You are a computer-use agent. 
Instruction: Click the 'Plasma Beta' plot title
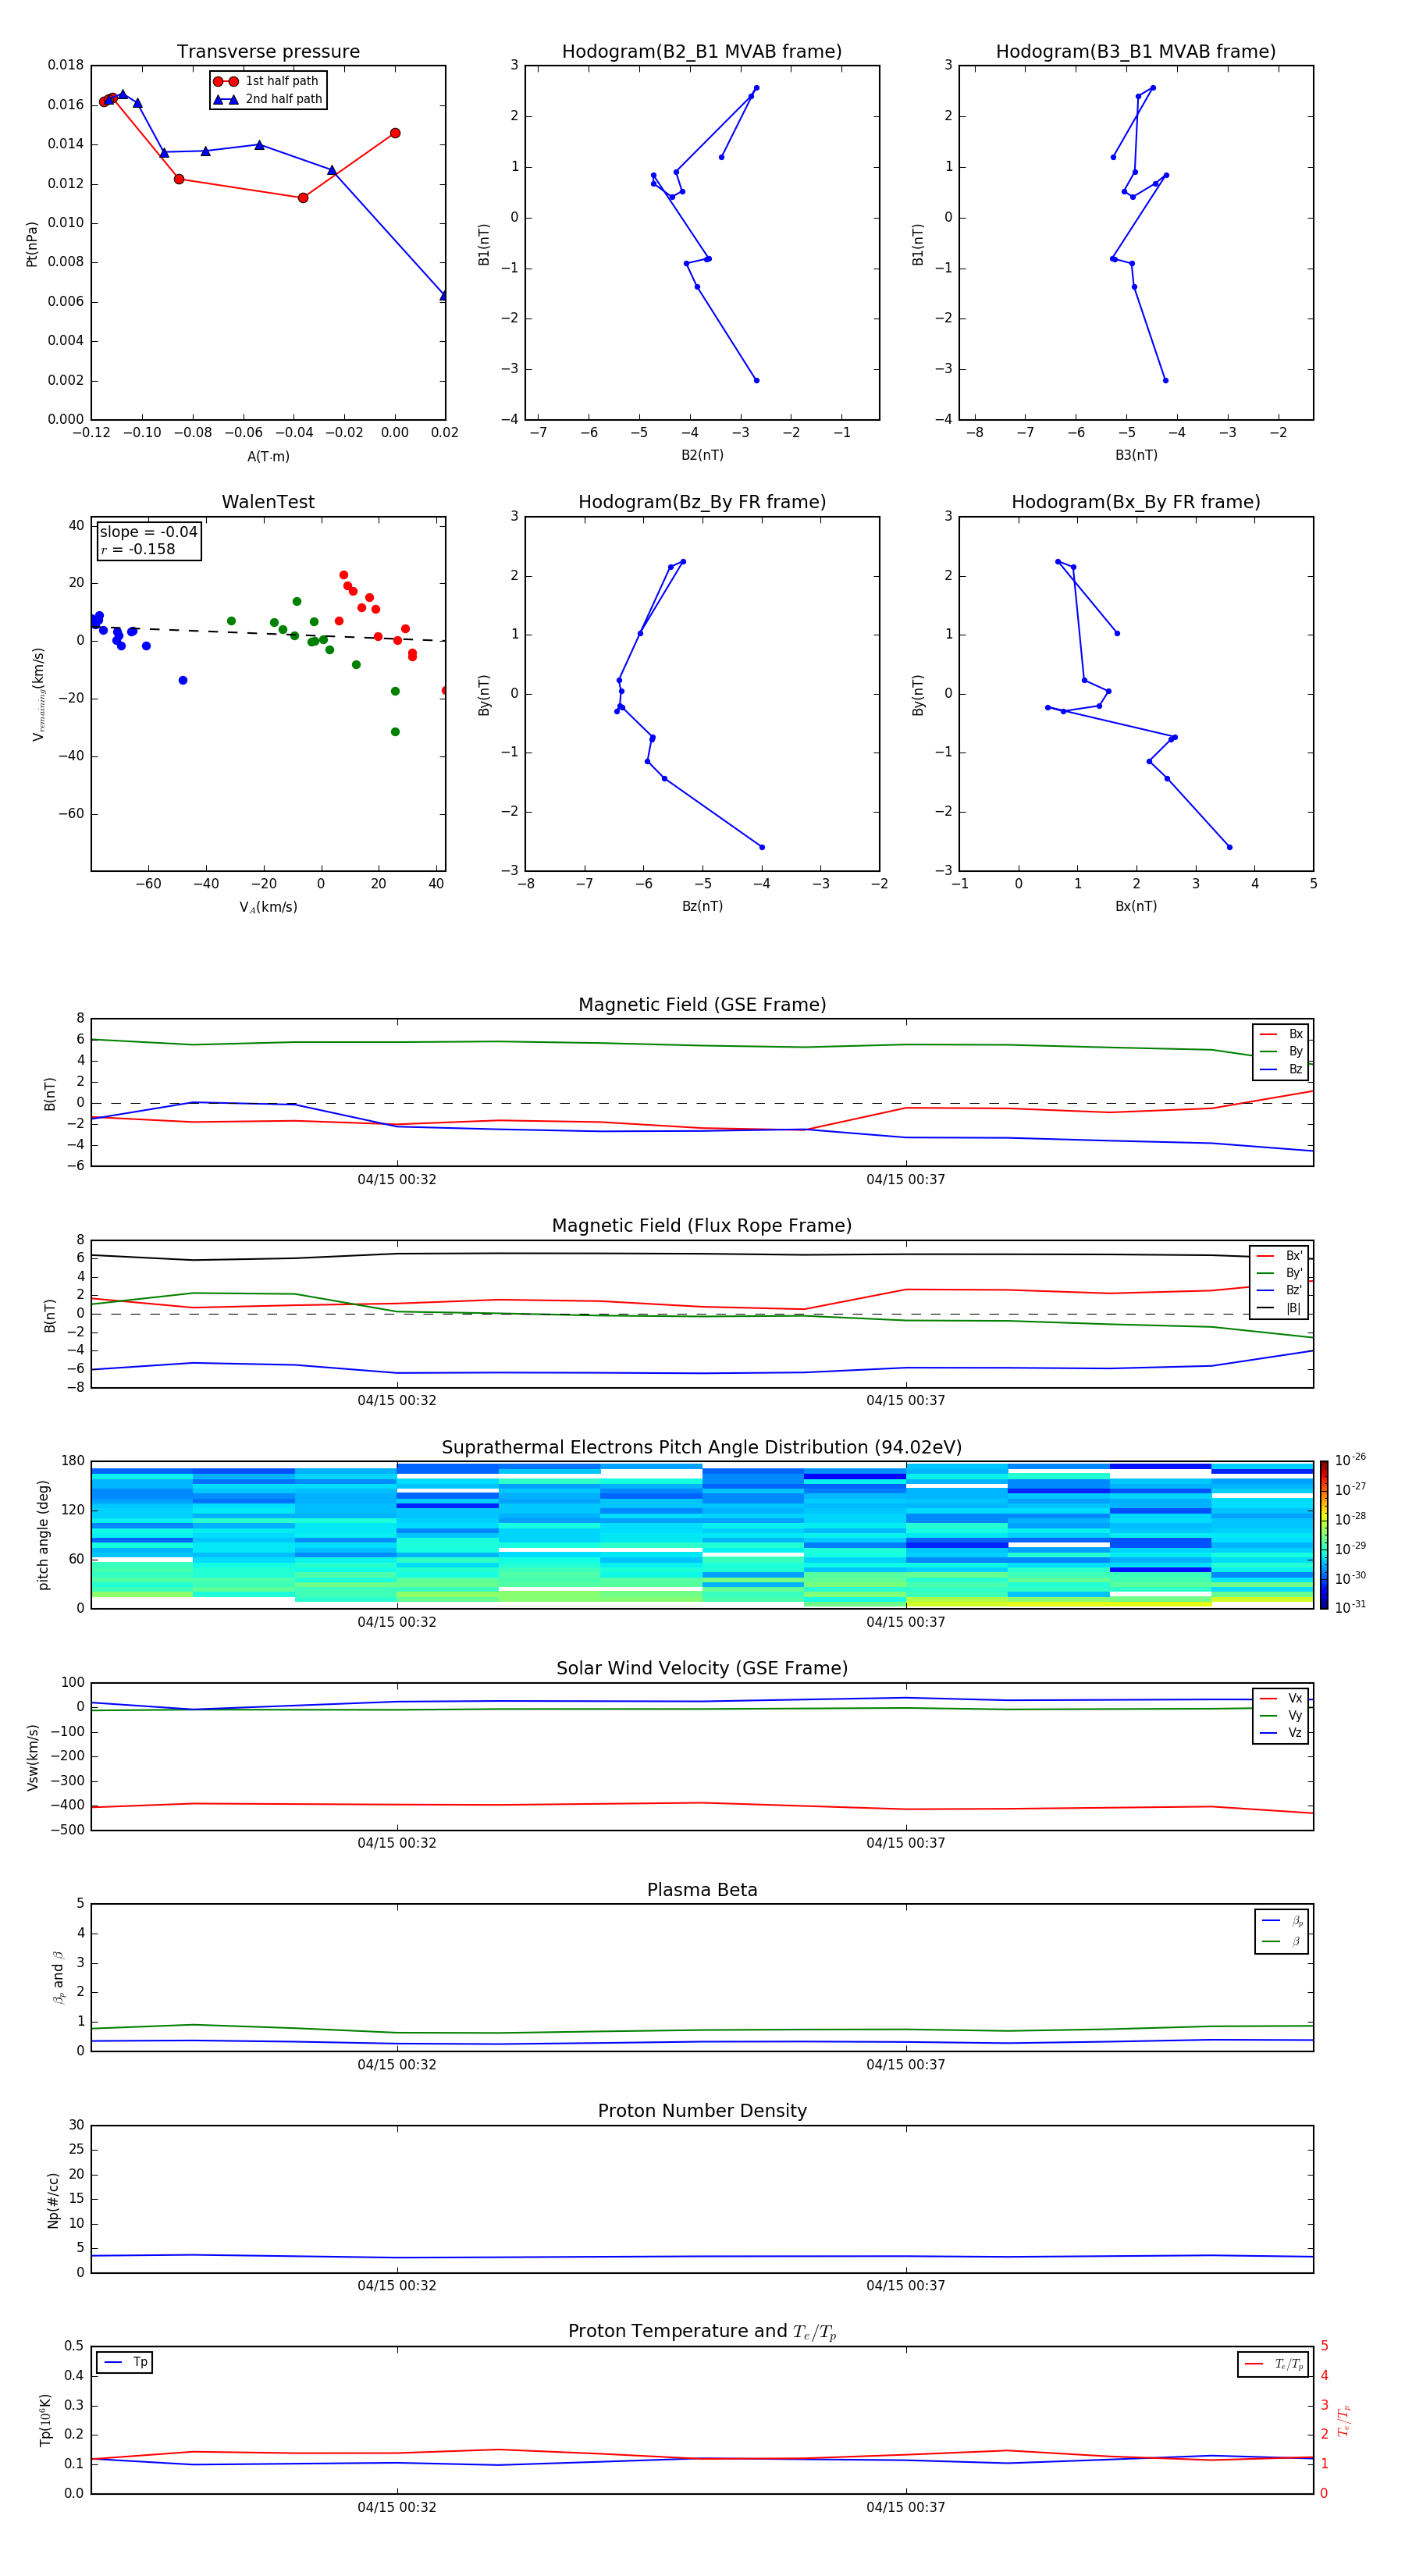[702, 1890]
